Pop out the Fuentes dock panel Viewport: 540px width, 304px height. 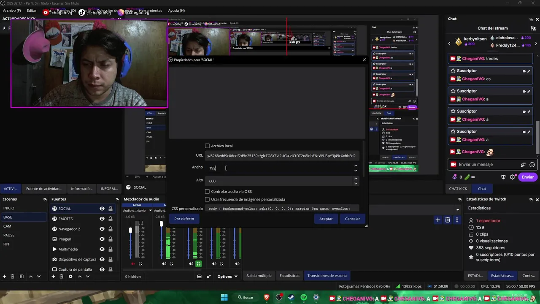pos(117,199)
